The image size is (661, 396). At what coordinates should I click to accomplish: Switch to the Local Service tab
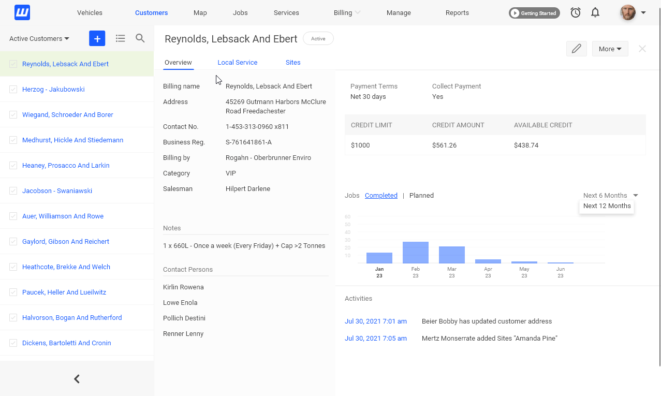237,63
